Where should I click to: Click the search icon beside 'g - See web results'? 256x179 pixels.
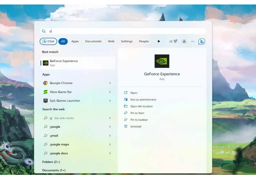(x=45, y=118)
